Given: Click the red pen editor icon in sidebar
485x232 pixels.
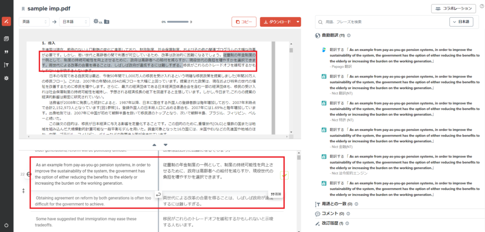Looking at the screenshot, I should pos(7,22).
